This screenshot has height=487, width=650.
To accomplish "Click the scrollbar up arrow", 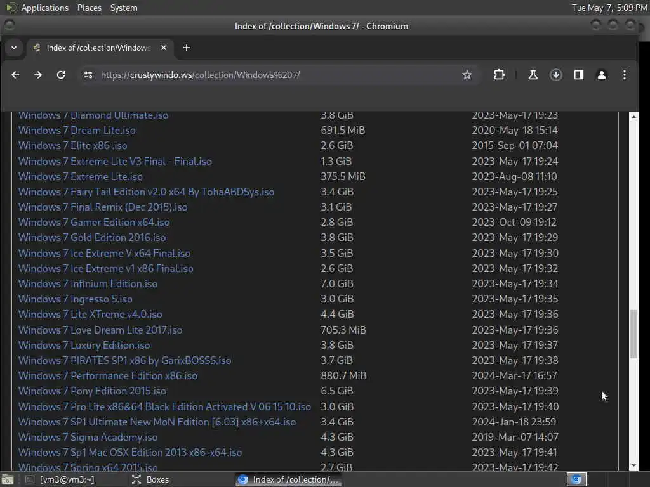I will [x=633, y=117].
